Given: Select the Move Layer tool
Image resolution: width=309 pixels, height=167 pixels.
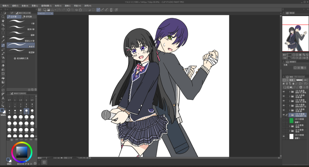Looking at the screenshot, I should coord(3,29).
